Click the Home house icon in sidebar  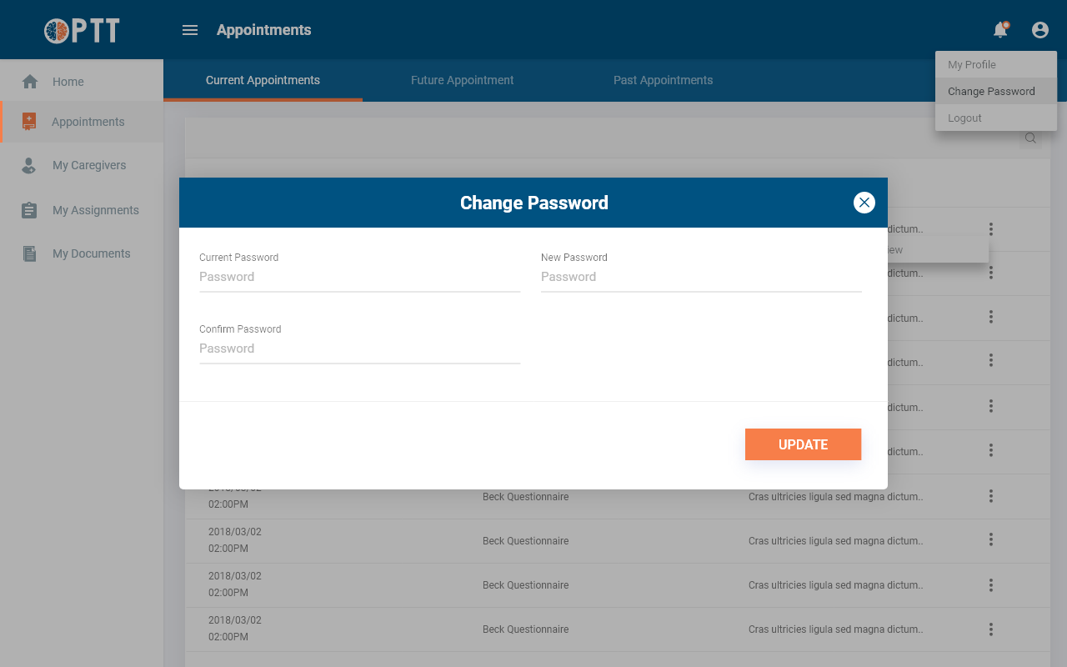[30, 82]
